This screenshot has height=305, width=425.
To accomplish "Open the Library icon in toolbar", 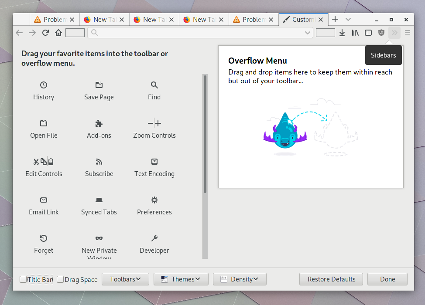I will [x=355, y=33].
